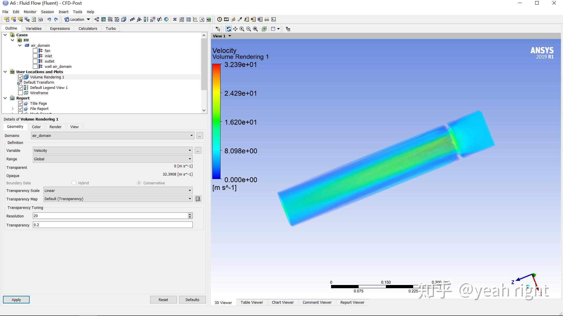
Task: Click the Defaults button
Action: pos(192,300)
